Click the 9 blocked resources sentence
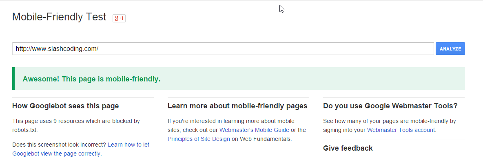Viewport: 483px width, 158px height. (76, 125)
